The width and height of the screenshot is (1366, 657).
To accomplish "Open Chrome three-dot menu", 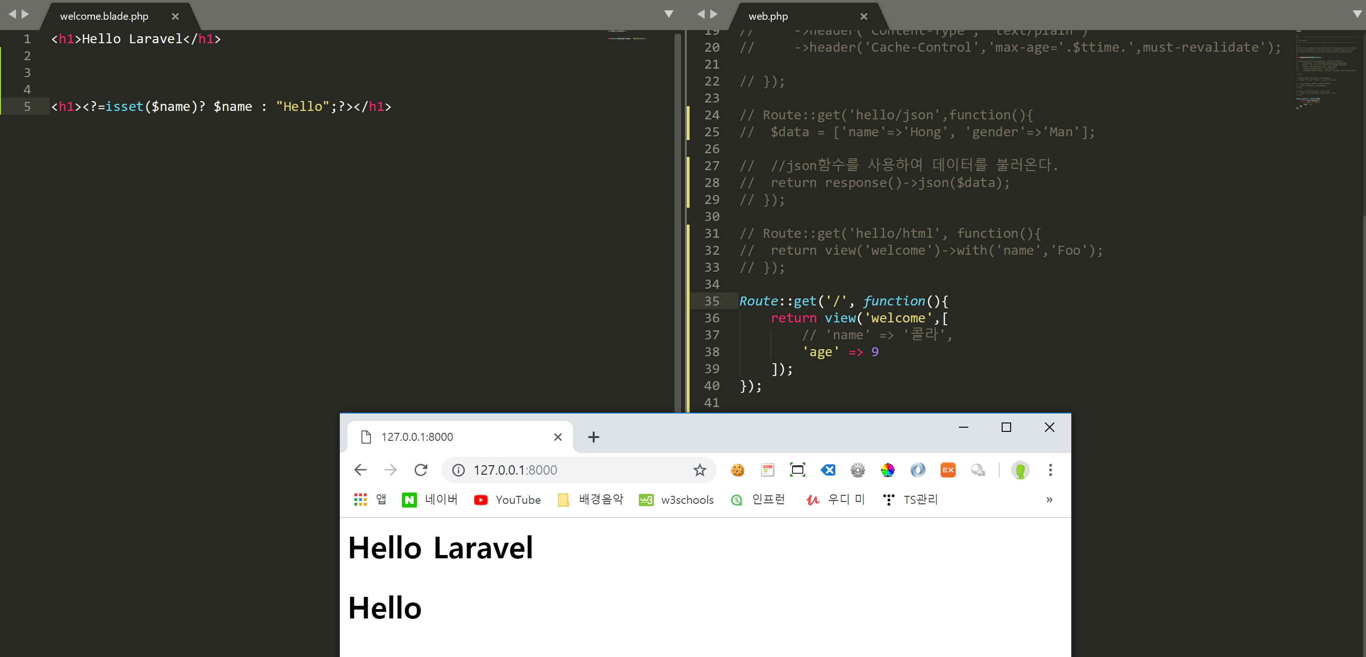I will pyautogui.click(x=1050, y=470).
